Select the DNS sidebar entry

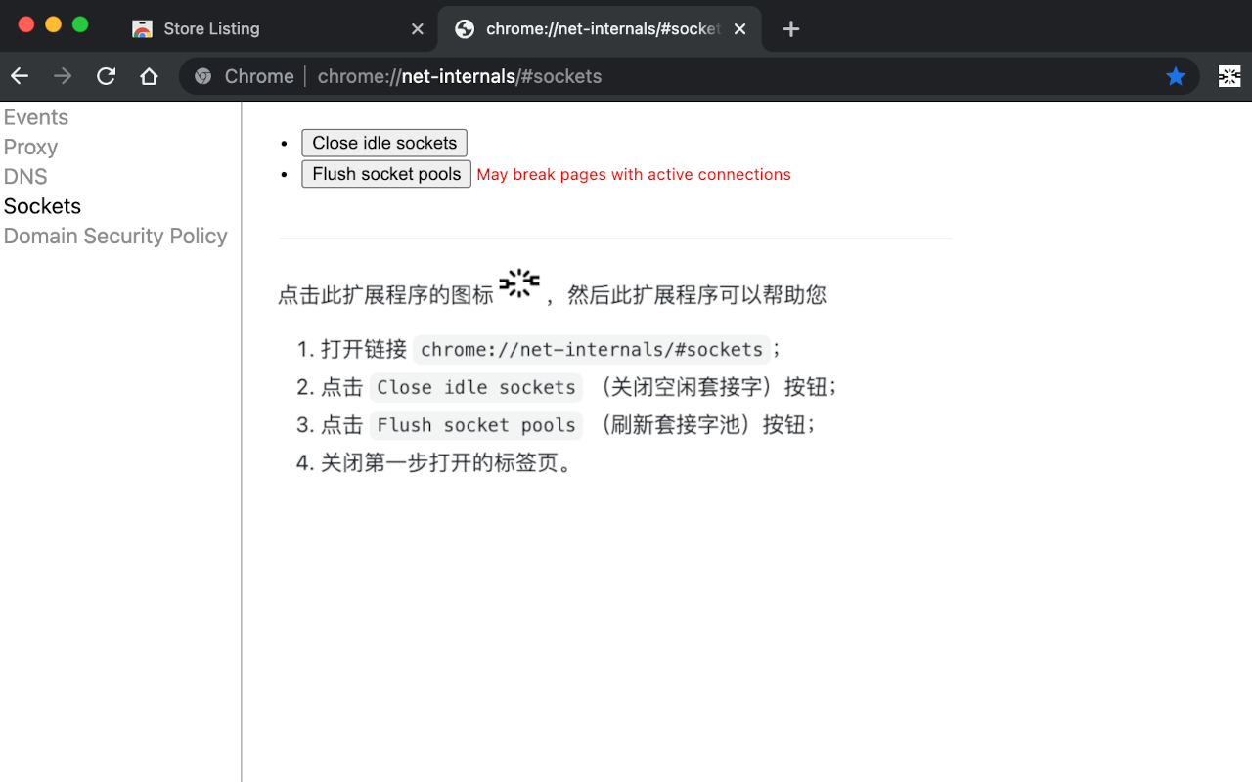tap(25, 176)
